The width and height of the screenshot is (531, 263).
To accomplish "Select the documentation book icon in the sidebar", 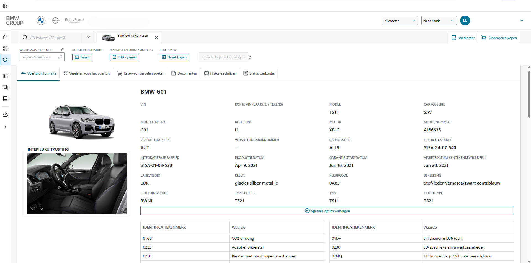I will coord(5,98).
